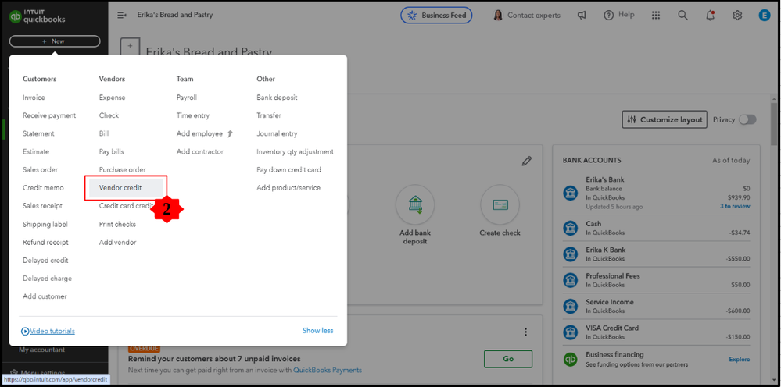Viewport: 781px width, 387px height.
Task: Select Shipping label
Action: (x=45, y=224)
